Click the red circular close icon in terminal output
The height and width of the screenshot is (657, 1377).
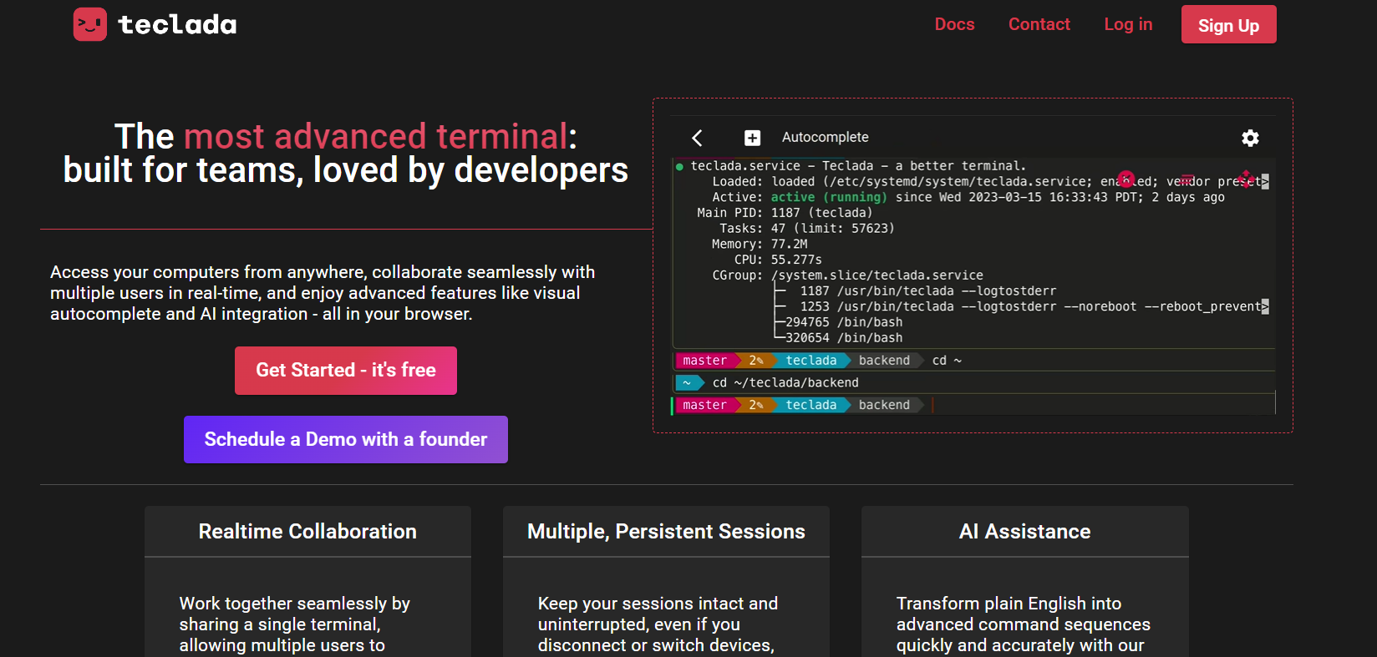point(1125,179)
